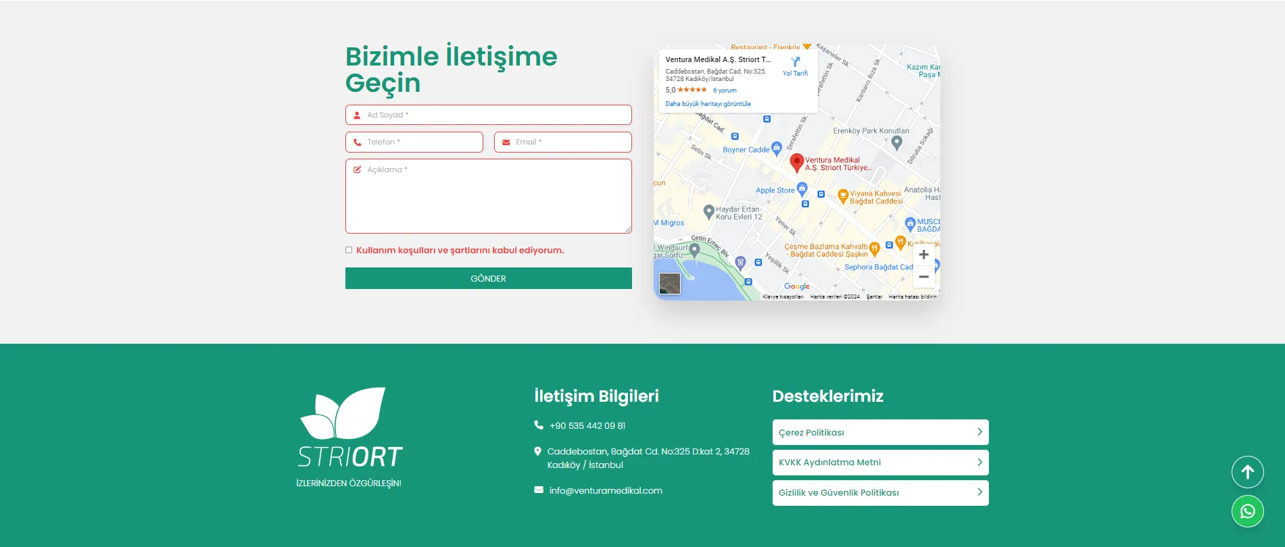The height and width of the screenshot is (547, 1285).
Task: Zoom out on the map
Action: (x=923, y=277)
